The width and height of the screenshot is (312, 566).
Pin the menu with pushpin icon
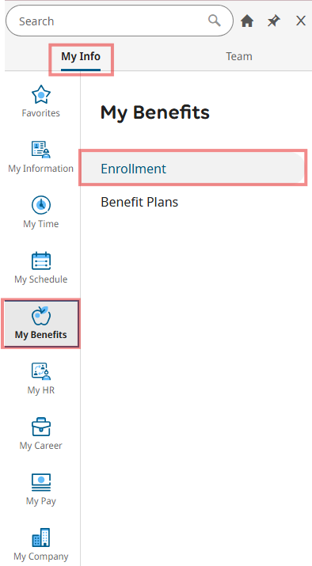pos(274,21)
